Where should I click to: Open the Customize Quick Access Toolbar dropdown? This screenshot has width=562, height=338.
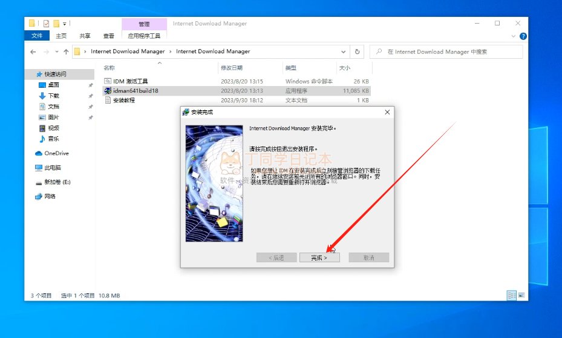pyautogui.click(x=65, y=24)
